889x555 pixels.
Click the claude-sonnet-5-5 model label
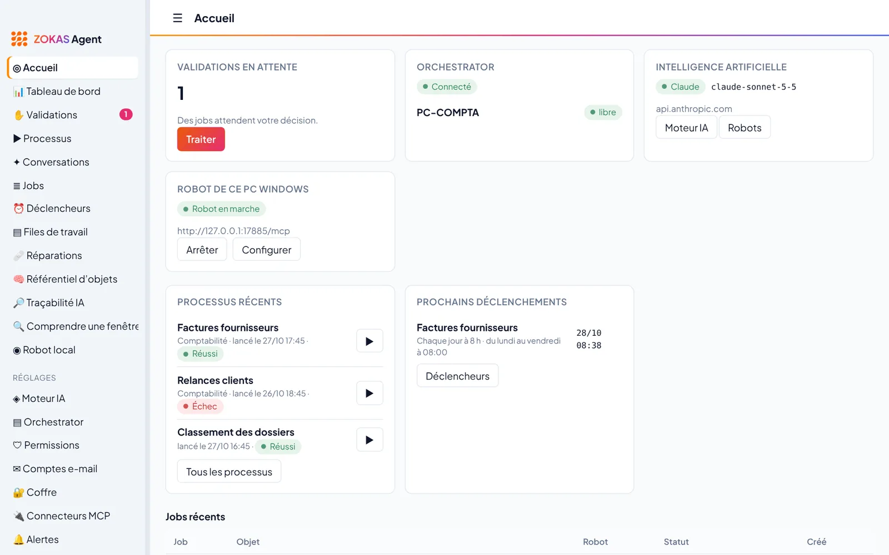pyautogui.click(x=753, y=87)
